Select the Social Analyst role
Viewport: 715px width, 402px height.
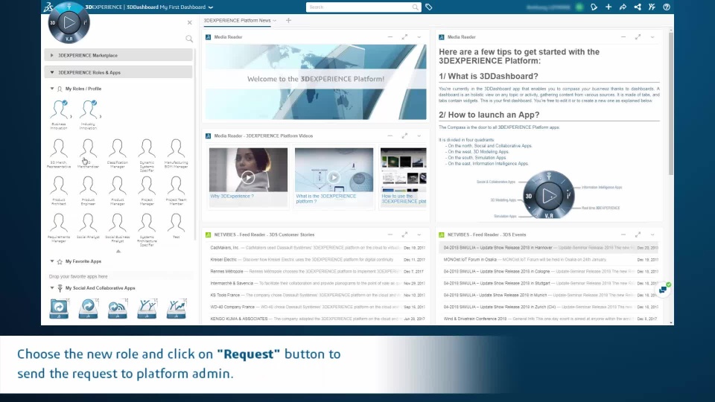(88, 226)
